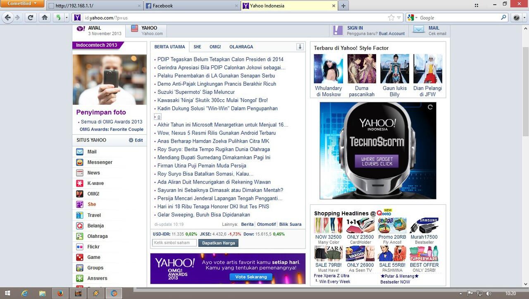The height and width of the screenshot is (299, 529).
Task: Open the Travel section icon
Action: tap(80, 215)
